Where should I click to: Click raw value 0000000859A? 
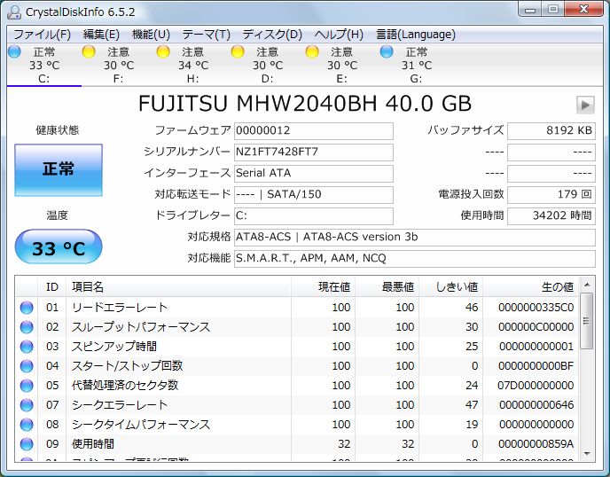536,444
